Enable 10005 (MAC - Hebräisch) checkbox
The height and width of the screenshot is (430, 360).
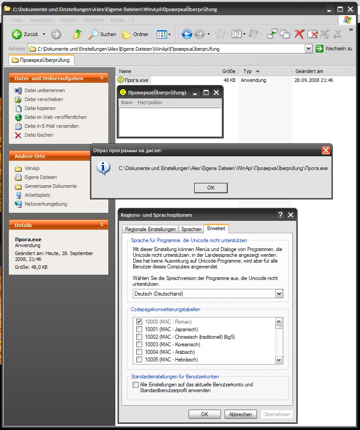(139, 360)
